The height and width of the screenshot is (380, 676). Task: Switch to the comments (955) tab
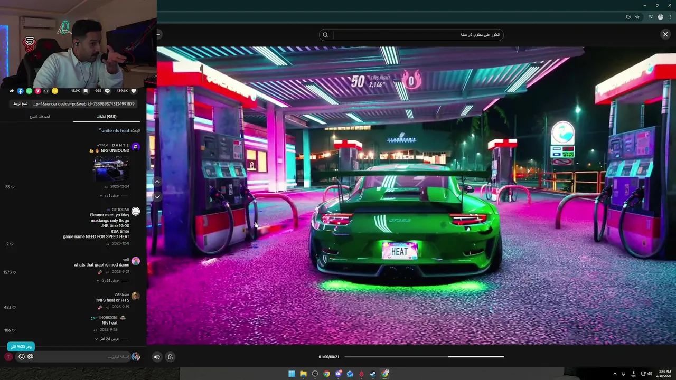point(107,117)
